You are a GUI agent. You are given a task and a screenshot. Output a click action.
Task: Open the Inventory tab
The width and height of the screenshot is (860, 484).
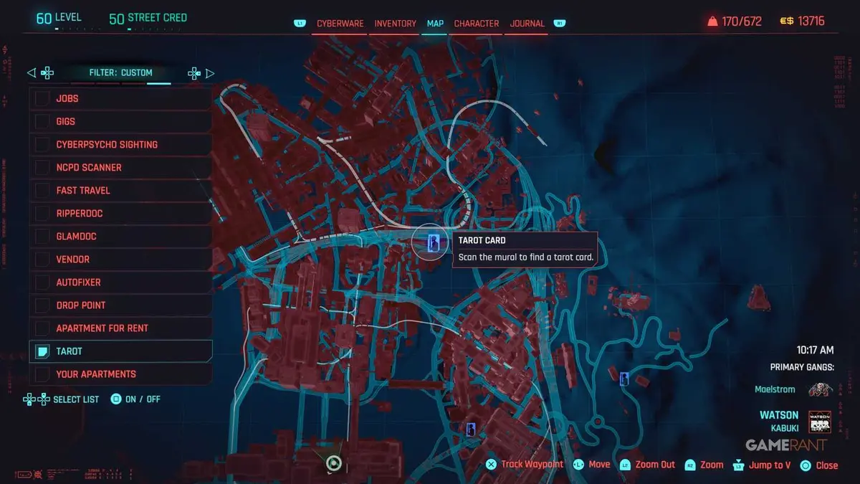coord(395,24)
